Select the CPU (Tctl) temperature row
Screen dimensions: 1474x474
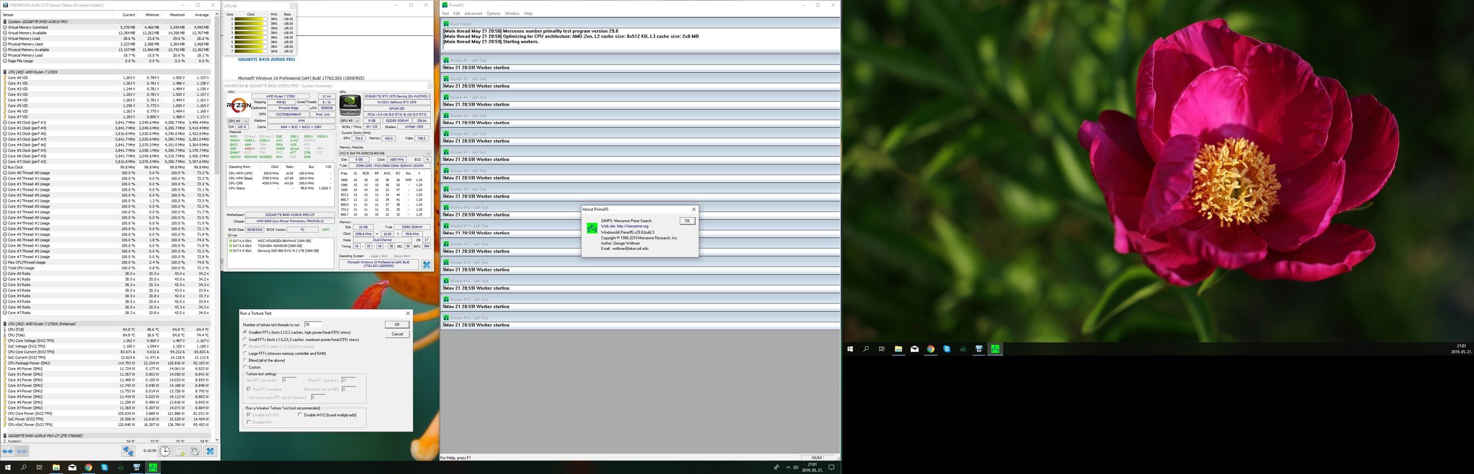point(107,329)
